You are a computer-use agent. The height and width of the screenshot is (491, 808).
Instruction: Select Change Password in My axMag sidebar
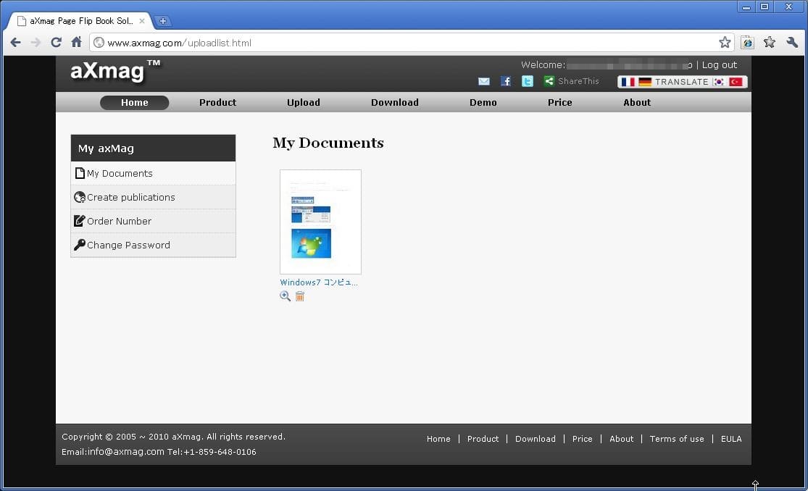(x=128, y=246)
